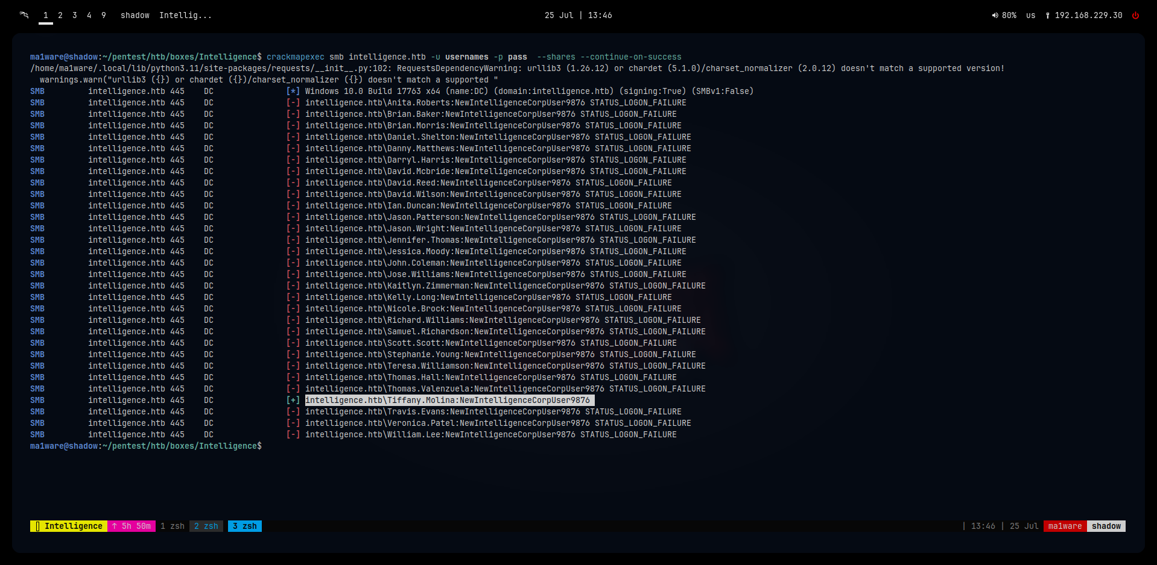Switch to workspace 2
The width and height of the screenshot is (1157, 565).
60,16
